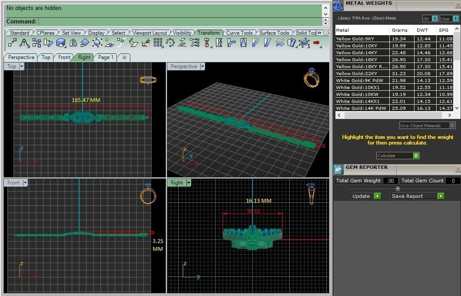Select the Yellow Gold:14KY row
Image resolution: width=461 pixels, height=296 pixels.
tap(394, 53)
